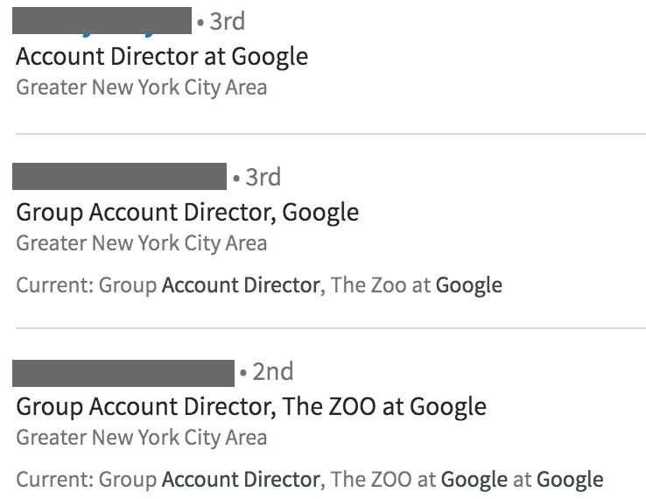Select the location under 'Group Account Director, Google'
The width and height of the screenshot is (646, 499).
tap(142, 243)
